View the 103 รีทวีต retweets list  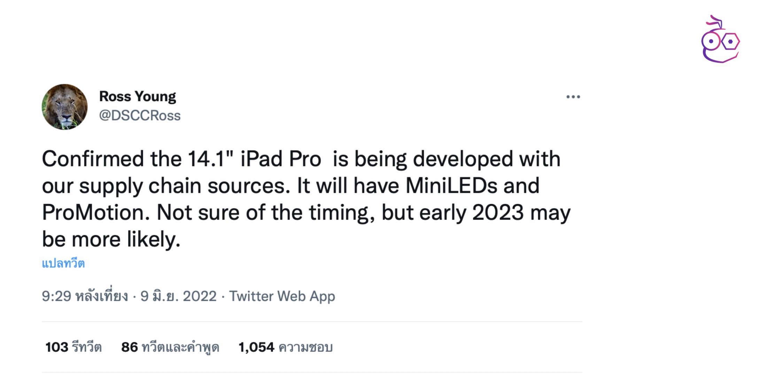tap(74, 347)
